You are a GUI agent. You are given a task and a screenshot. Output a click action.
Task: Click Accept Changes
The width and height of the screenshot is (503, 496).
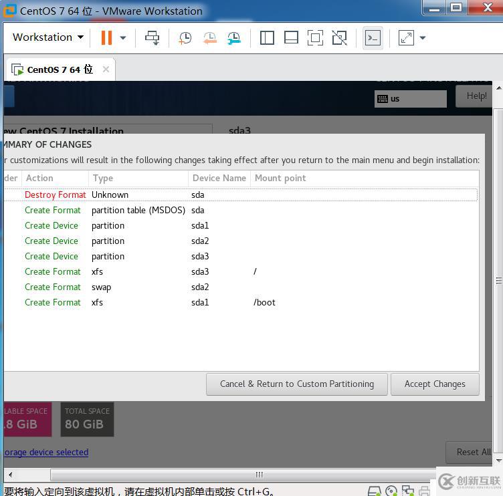435,384
